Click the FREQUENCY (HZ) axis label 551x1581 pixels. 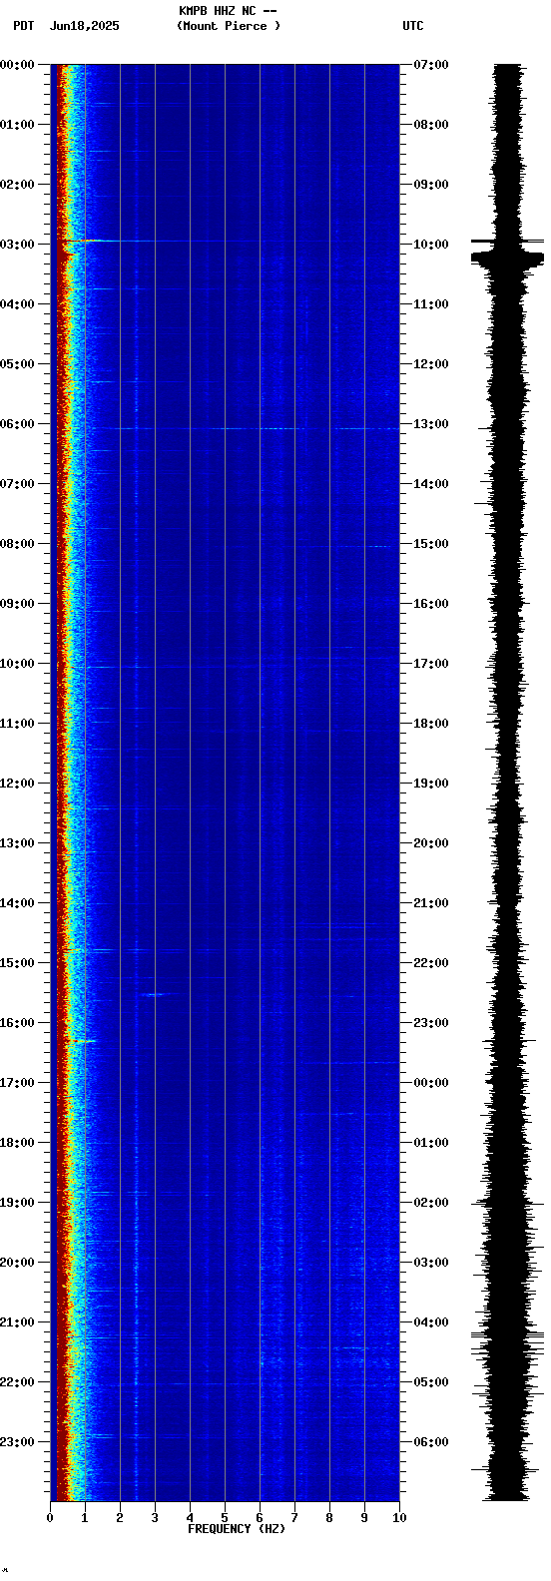coord(237,1529)
